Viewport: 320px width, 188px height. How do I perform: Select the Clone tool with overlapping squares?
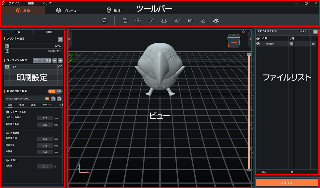(x=203, y=21)
